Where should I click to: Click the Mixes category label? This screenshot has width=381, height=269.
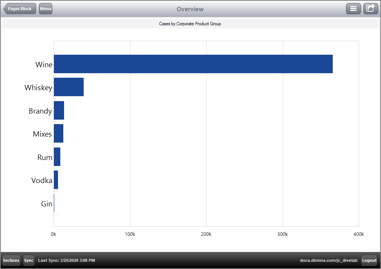pyautogui.click(x=42, y=134)
